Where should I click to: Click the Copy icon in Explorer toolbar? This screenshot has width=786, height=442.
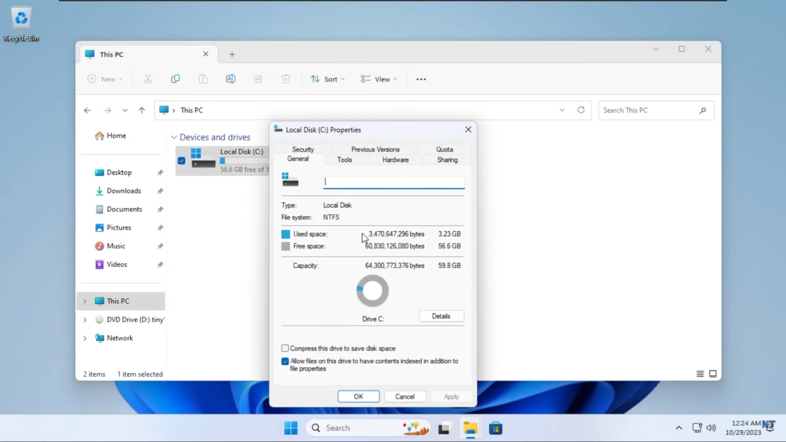[x=175, y=79]
